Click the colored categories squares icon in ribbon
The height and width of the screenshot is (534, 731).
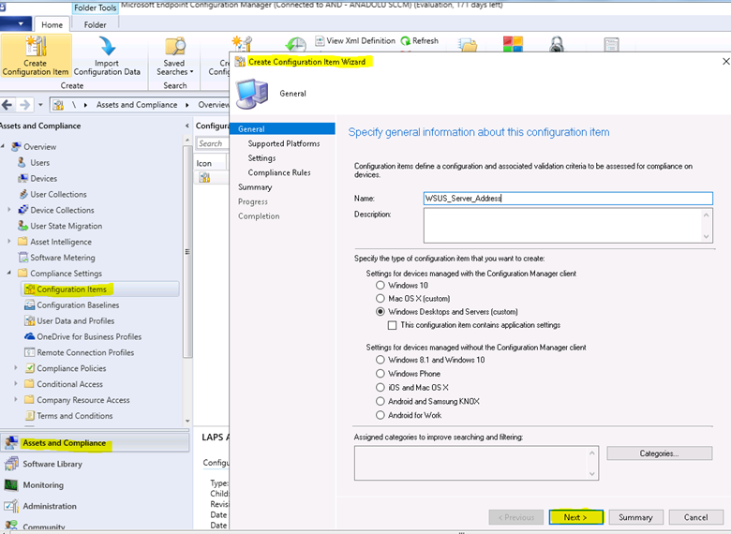[513, 44]
